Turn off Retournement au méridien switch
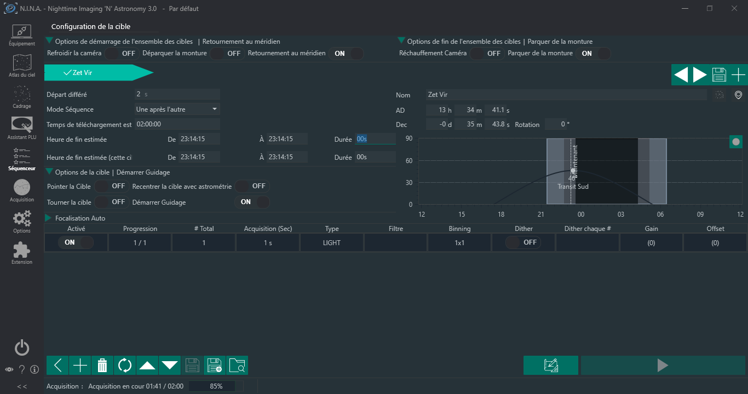 [347, 54]
